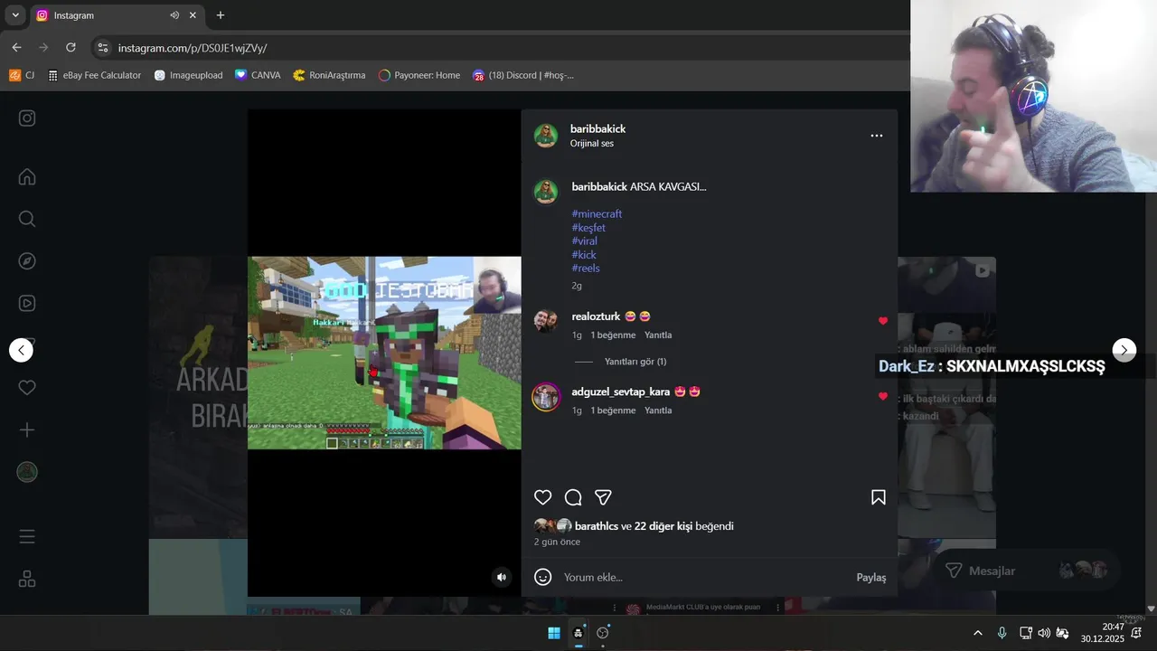This screenshot has width=1157, height=651.
Task: Click the Windows Start button
Action: click(x=554, y=633)
